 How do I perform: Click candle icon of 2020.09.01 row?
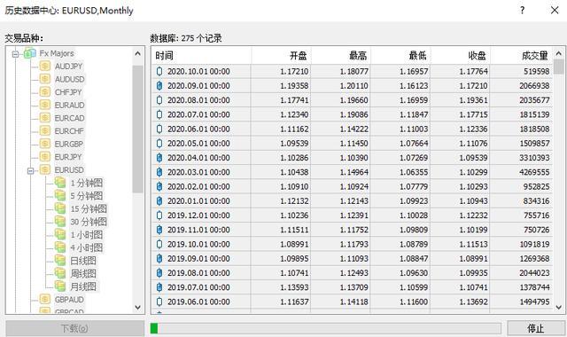click(x=159, y=86)
